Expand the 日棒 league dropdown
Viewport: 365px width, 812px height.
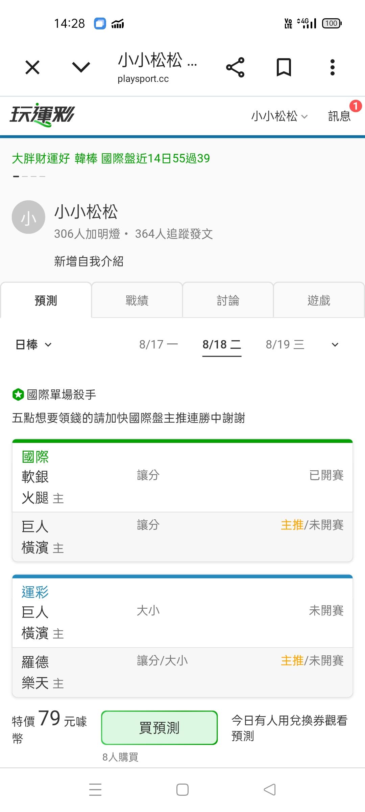33,345
